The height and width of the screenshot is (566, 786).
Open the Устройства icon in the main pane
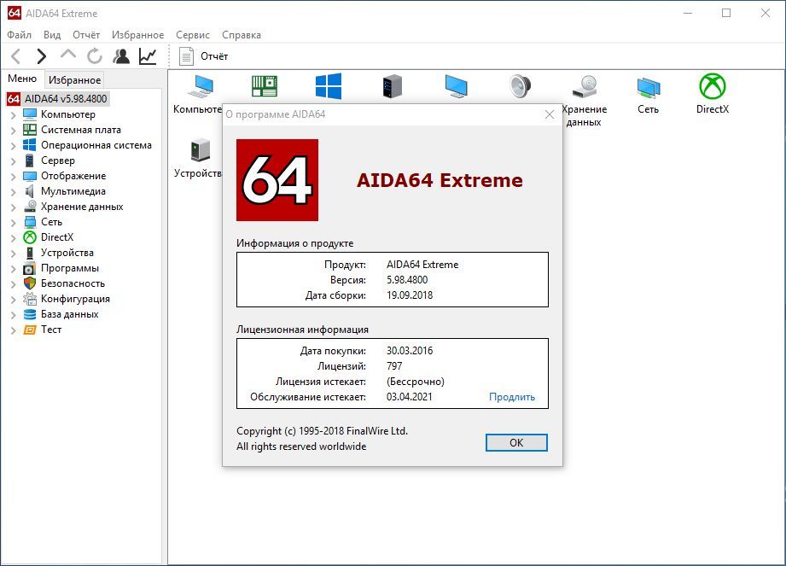tap(200, 158)
